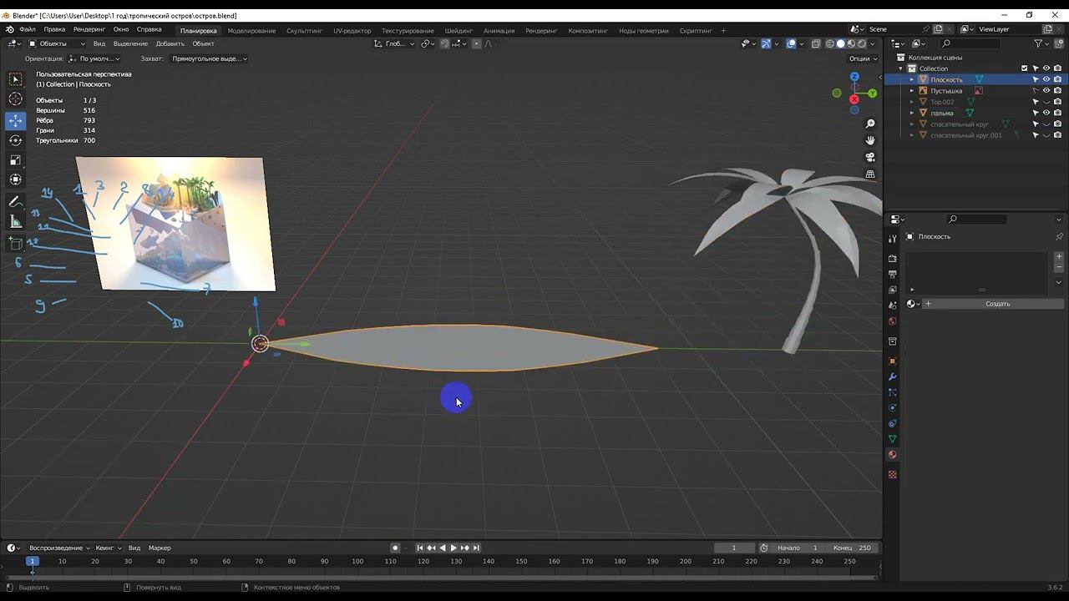The image size is (1069, 601).
Task: Select the Select Box tool
Action: [16, 79]
